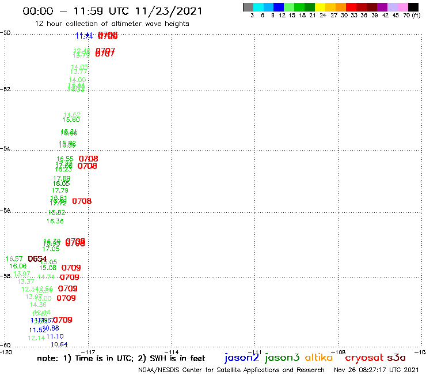426x375 pixels.
Task: Click the subtitle '12 hour collection of altimeter wave heights'
Action: pos(112,24)
